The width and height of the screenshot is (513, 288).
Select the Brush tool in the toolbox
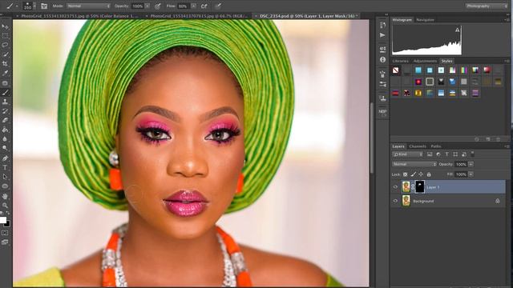click(x=5, y=93)
